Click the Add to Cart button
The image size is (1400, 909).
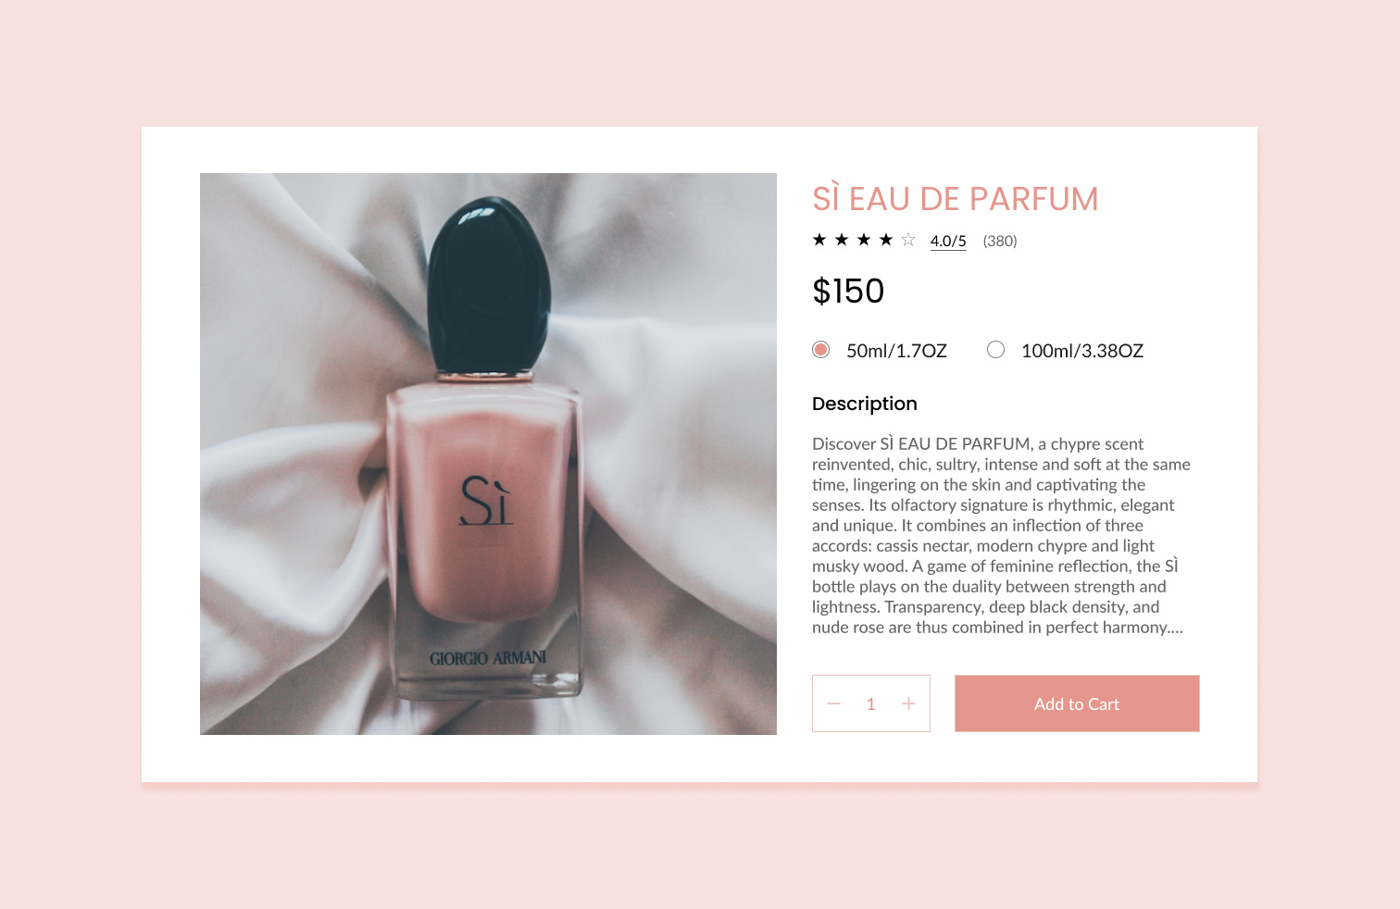point(1077,704)
